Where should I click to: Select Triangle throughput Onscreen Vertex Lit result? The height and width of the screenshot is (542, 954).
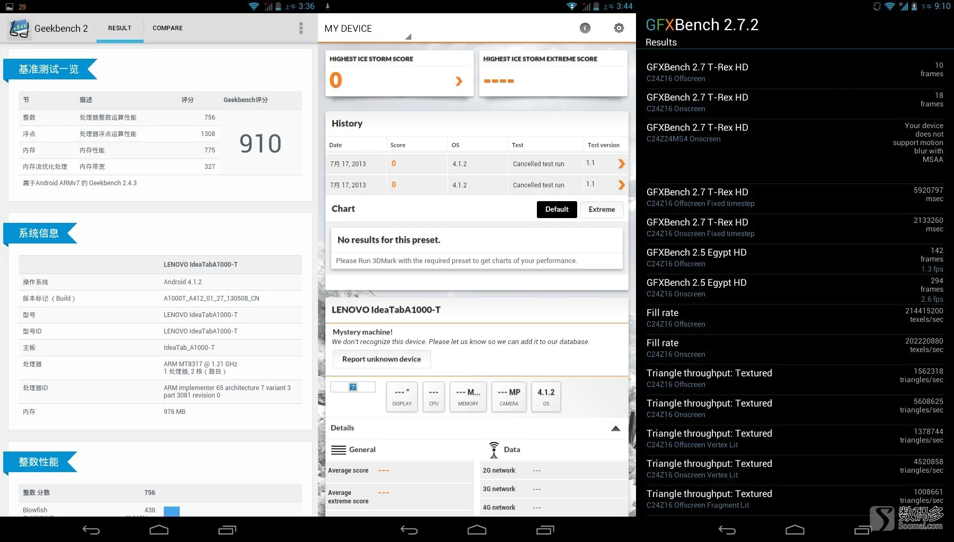(795, 469)
